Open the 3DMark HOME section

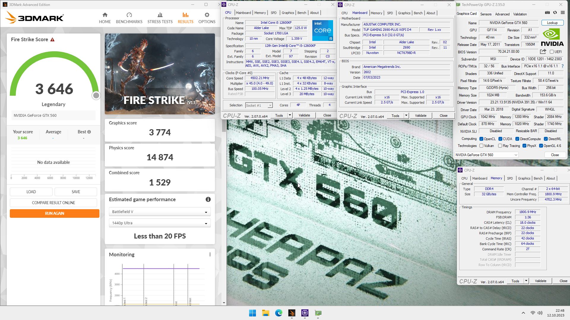105,18
